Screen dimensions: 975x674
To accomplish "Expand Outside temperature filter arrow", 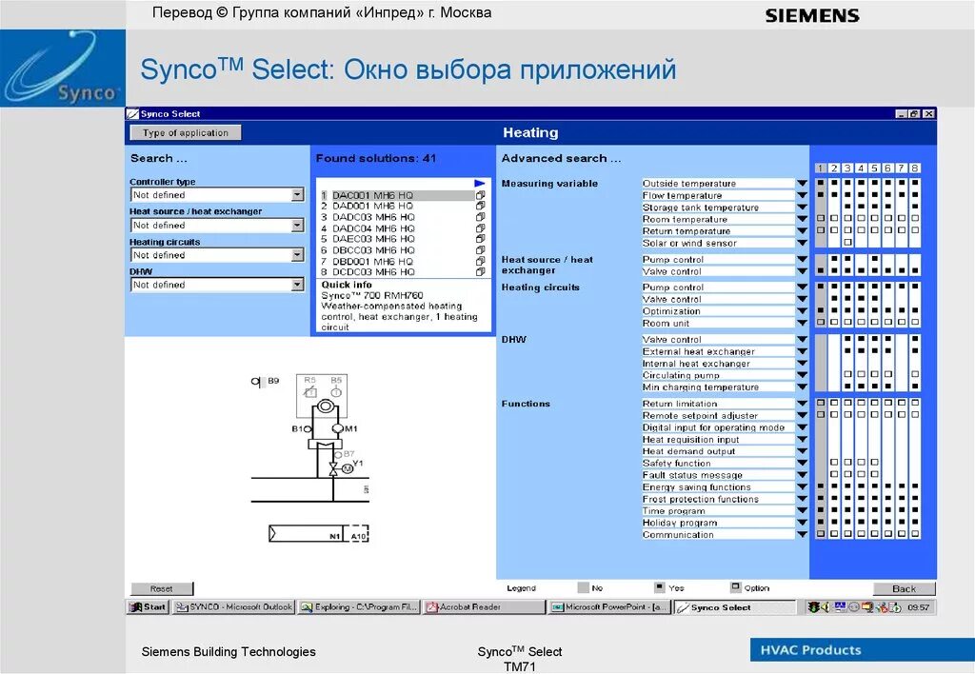I will [x=802, y=184].
